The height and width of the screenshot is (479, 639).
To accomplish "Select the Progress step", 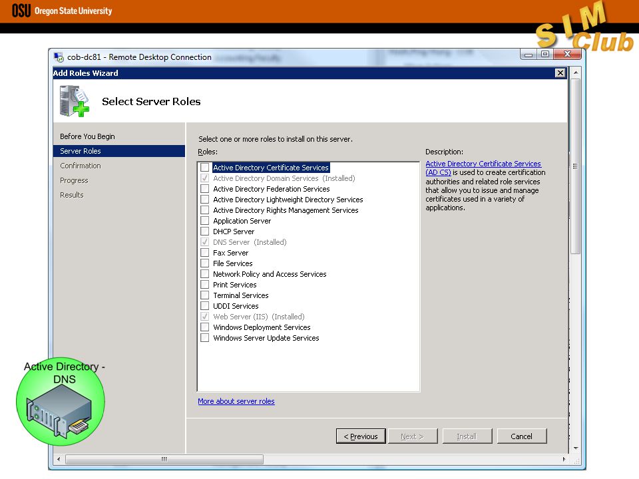I will pyautogui.click(x=74, y=180).
